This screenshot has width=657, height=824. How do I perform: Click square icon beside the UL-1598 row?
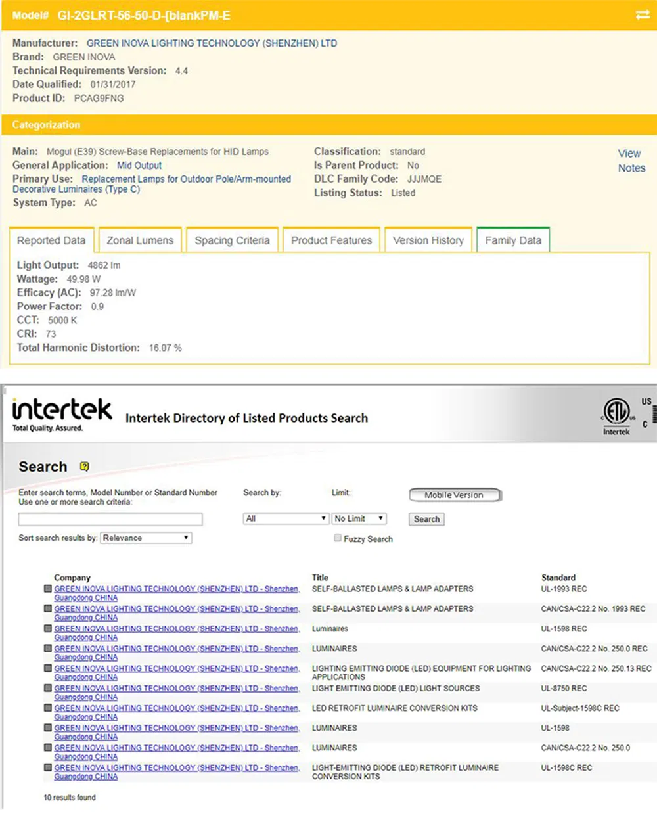coord(48,728)
